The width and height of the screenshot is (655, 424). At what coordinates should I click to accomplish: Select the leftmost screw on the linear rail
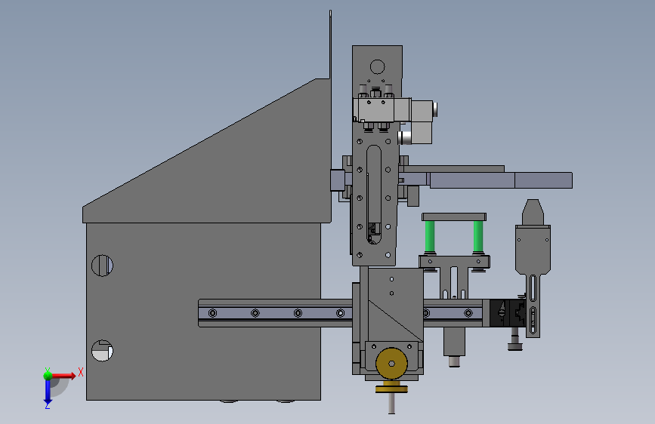212,313
